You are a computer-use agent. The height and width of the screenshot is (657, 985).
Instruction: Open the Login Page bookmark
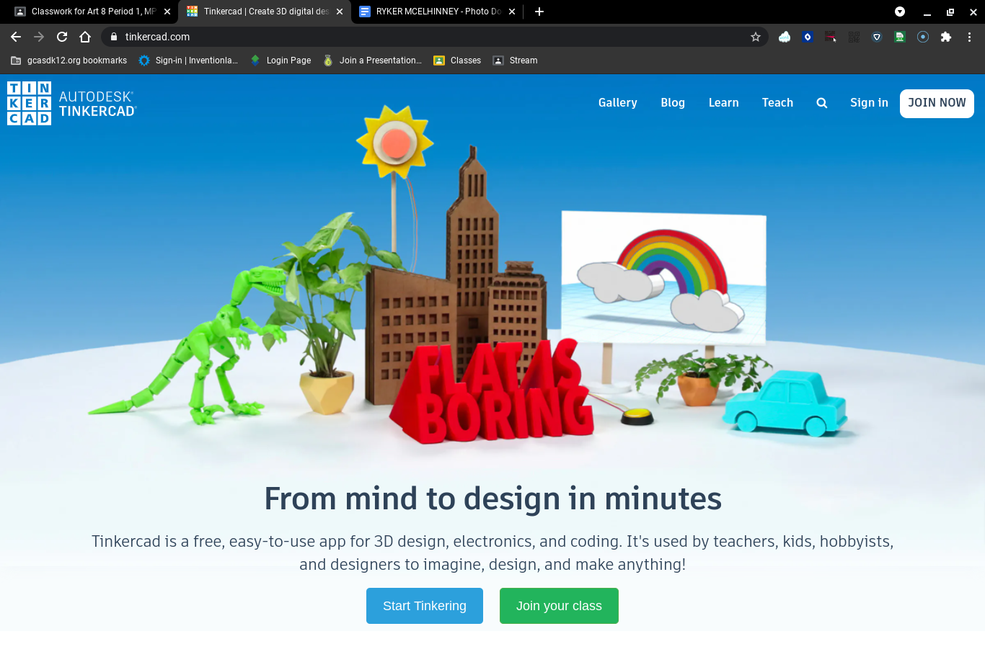(281, 61)
